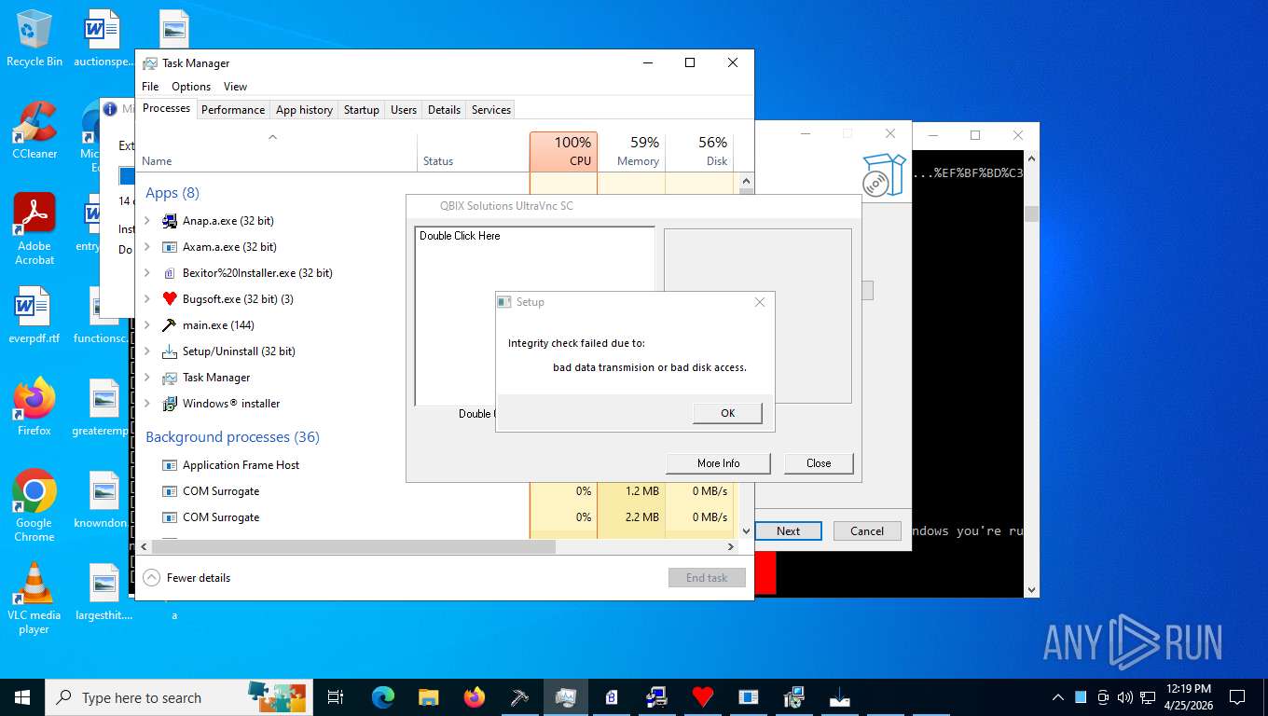1268x716 pixels.
Task: Click the main.exe pickaxe icon in list
Action: (x=170, y=325)
